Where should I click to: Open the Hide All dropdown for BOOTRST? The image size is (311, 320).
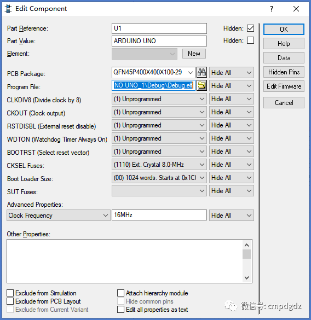tap(232, 152)
